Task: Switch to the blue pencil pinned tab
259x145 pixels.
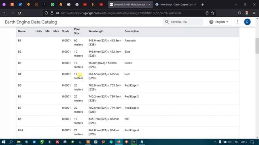Action: 20,4
